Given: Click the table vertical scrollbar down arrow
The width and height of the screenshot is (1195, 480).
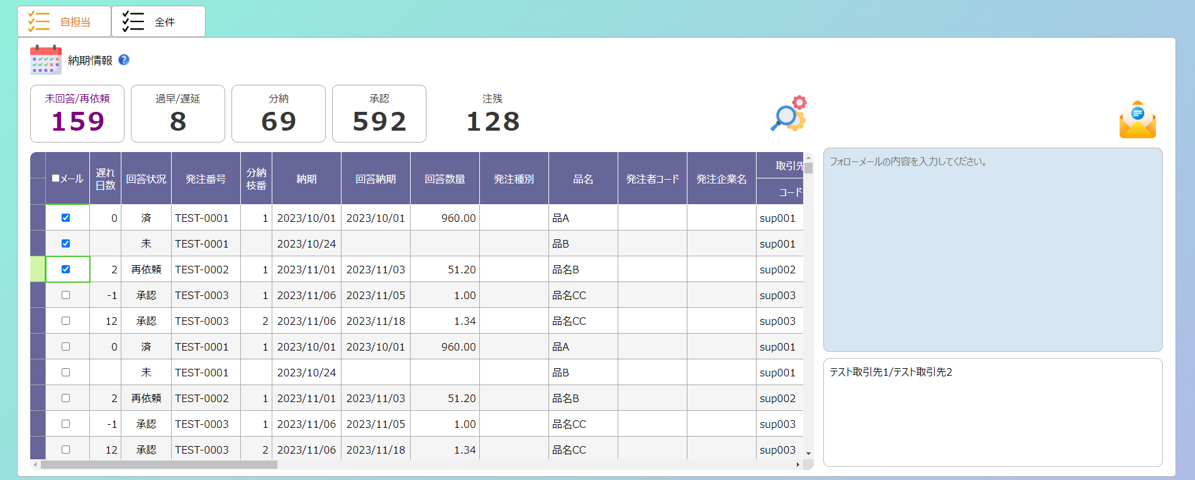Looking at the screenshot, I should click(808, 453).
